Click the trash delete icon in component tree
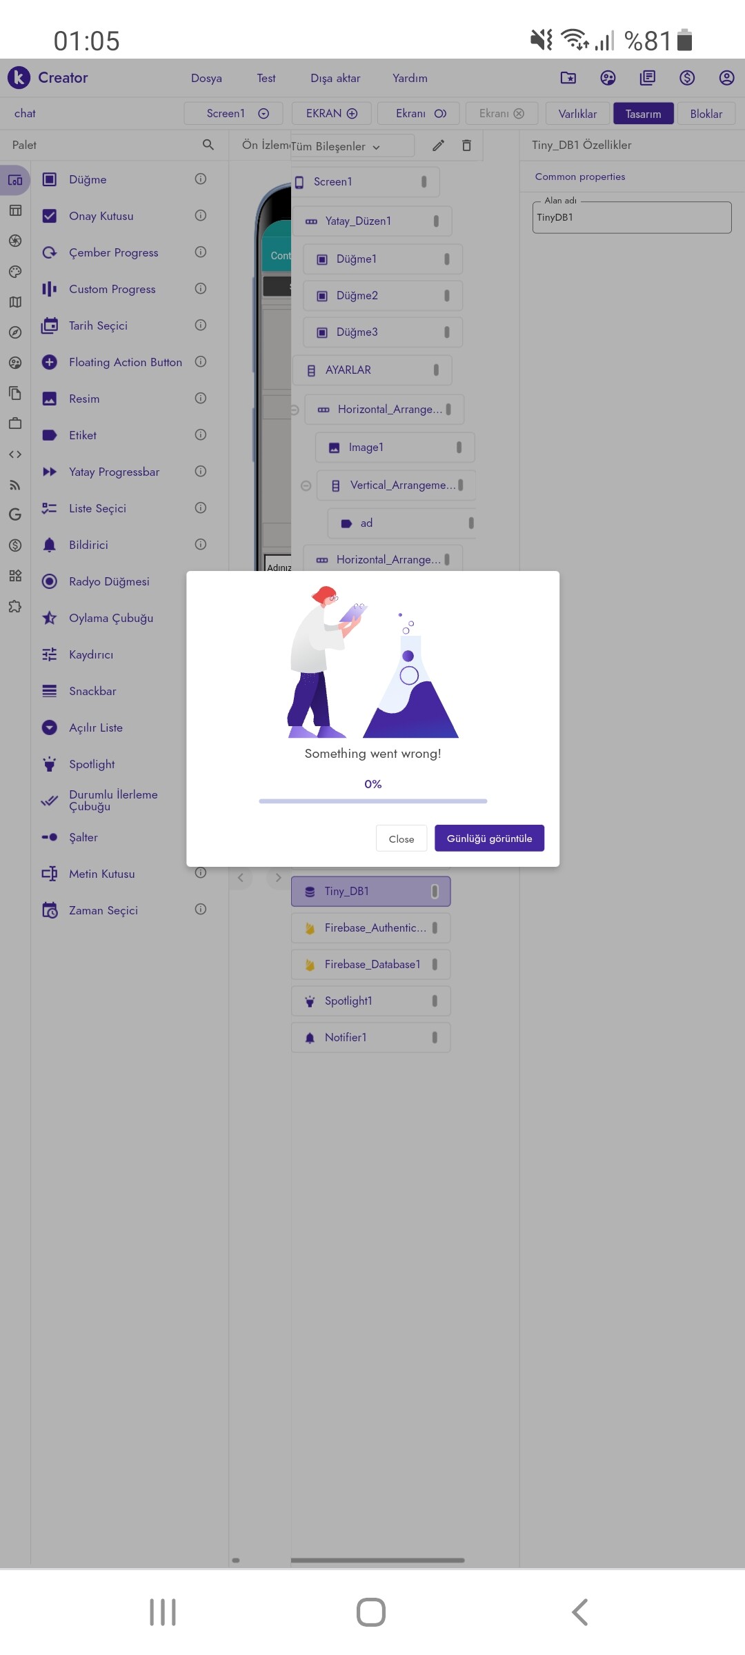745x1655 pixels. (466, 146)
